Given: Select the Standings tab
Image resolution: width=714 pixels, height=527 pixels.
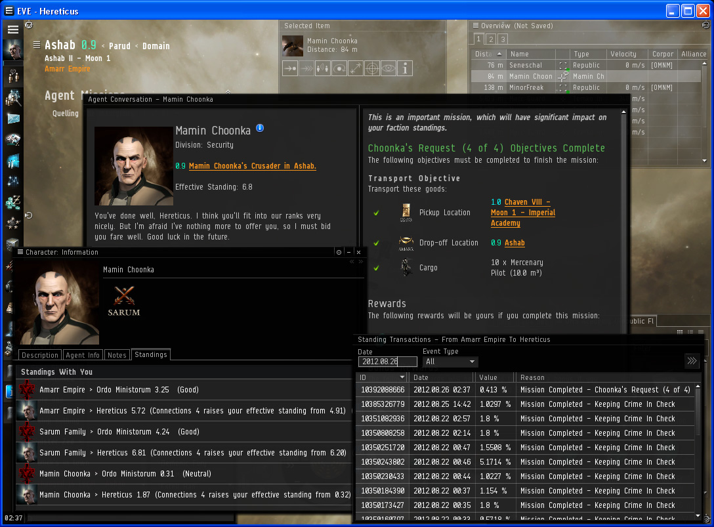Looking at the screenshot, I should point(151,354).
